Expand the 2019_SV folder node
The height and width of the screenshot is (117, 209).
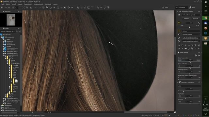(5, 95)
